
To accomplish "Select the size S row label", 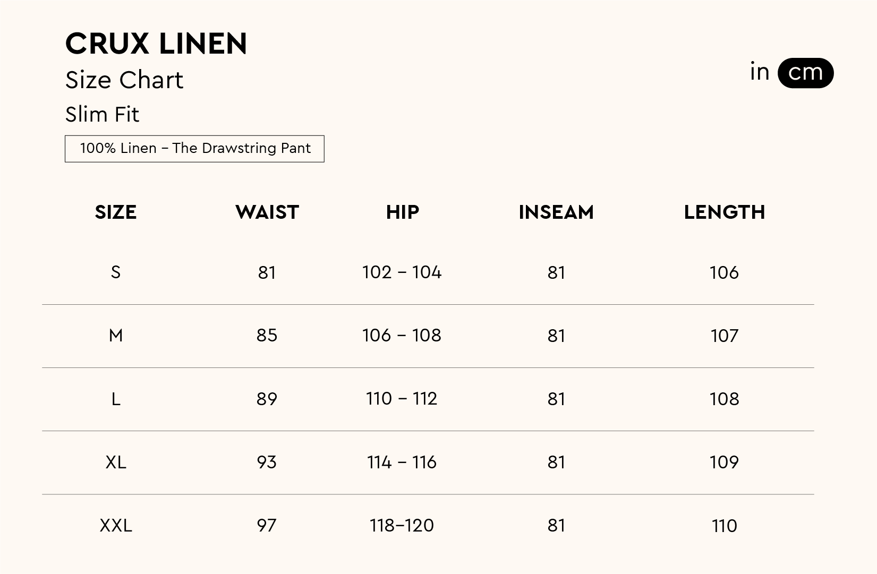I will click(116, 272).
